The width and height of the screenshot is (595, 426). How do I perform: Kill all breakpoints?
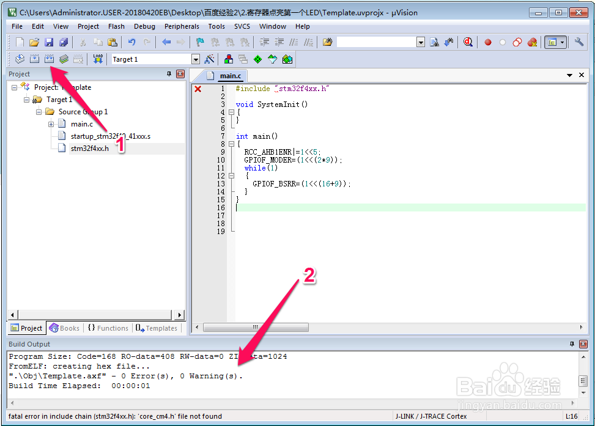pyautogui.click(x=533, y=42)
